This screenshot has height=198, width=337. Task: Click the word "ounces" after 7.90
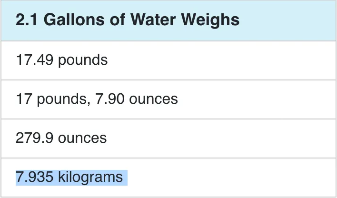(x=154, y=99)
